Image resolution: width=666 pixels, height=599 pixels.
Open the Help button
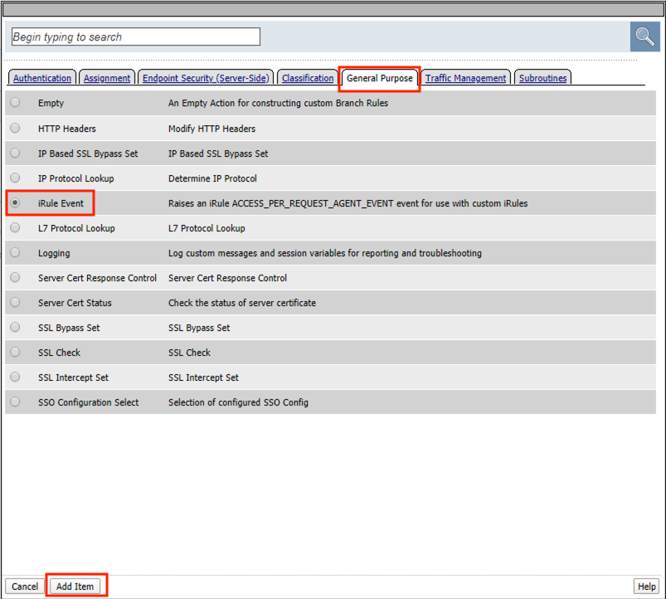pos(646,587)
